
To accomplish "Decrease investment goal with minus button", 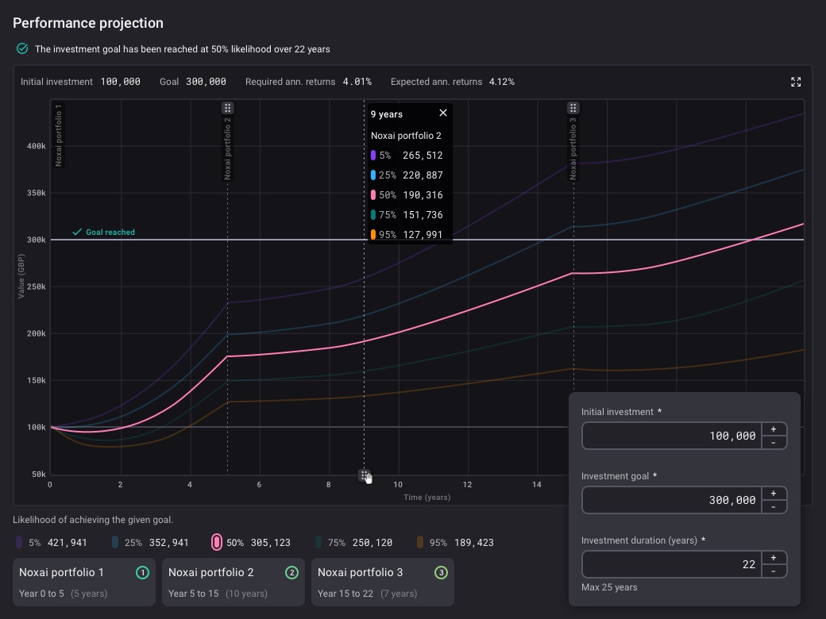I will pos(774,506).
